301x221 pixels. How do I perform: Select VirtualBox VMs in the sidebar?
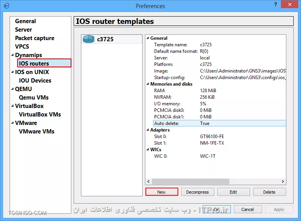point(40,114)
